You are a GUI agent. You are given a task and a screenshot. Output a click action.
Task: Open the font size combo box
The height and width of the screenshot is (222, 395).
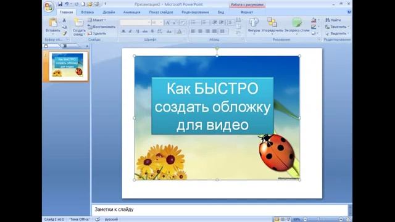pyautogui.click(x=157, y=23)
